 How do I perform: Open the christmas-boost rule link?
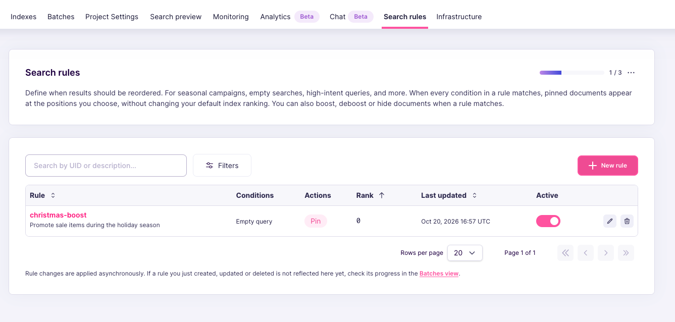(58, 215)
